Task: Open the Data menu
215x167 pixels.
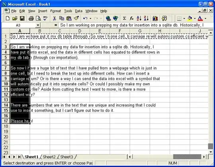Action: click(x=78, y=11)
